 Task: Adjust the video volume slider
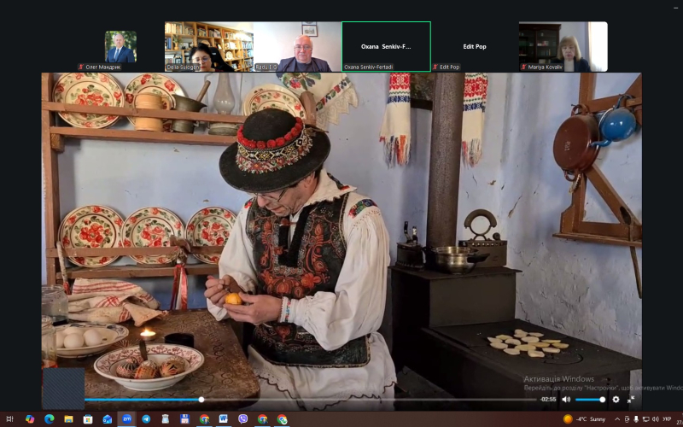pos(589,399)
